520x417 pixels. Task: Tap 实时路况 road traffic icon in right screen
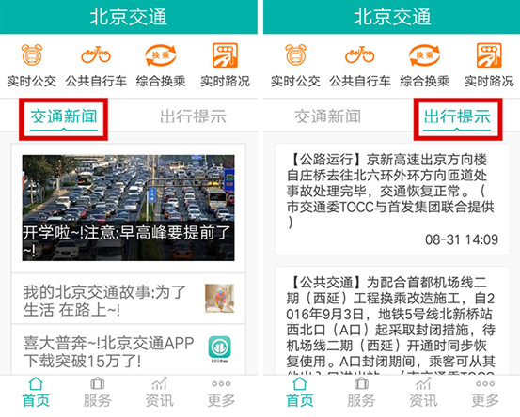pos(489,55)
